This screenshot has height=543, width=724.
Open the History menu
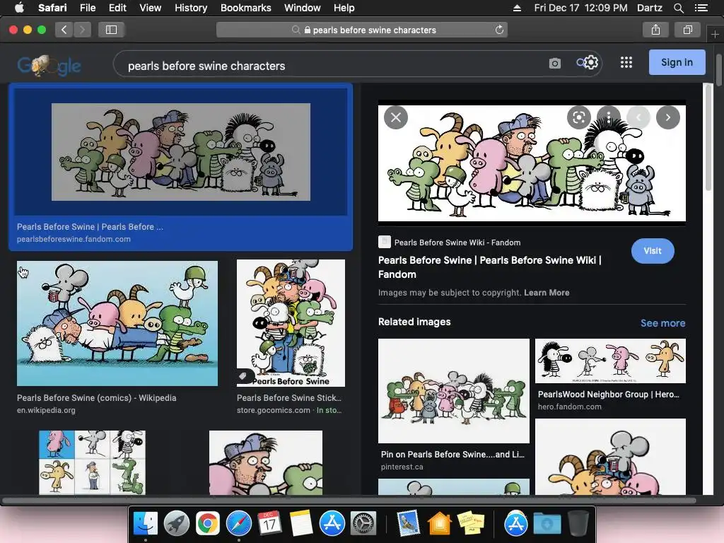point(191,8)
